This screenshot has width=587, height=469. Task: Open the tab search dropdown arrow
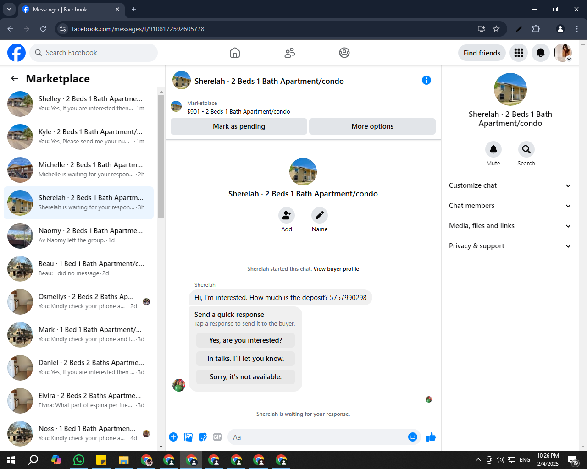(x=9, y=9)
